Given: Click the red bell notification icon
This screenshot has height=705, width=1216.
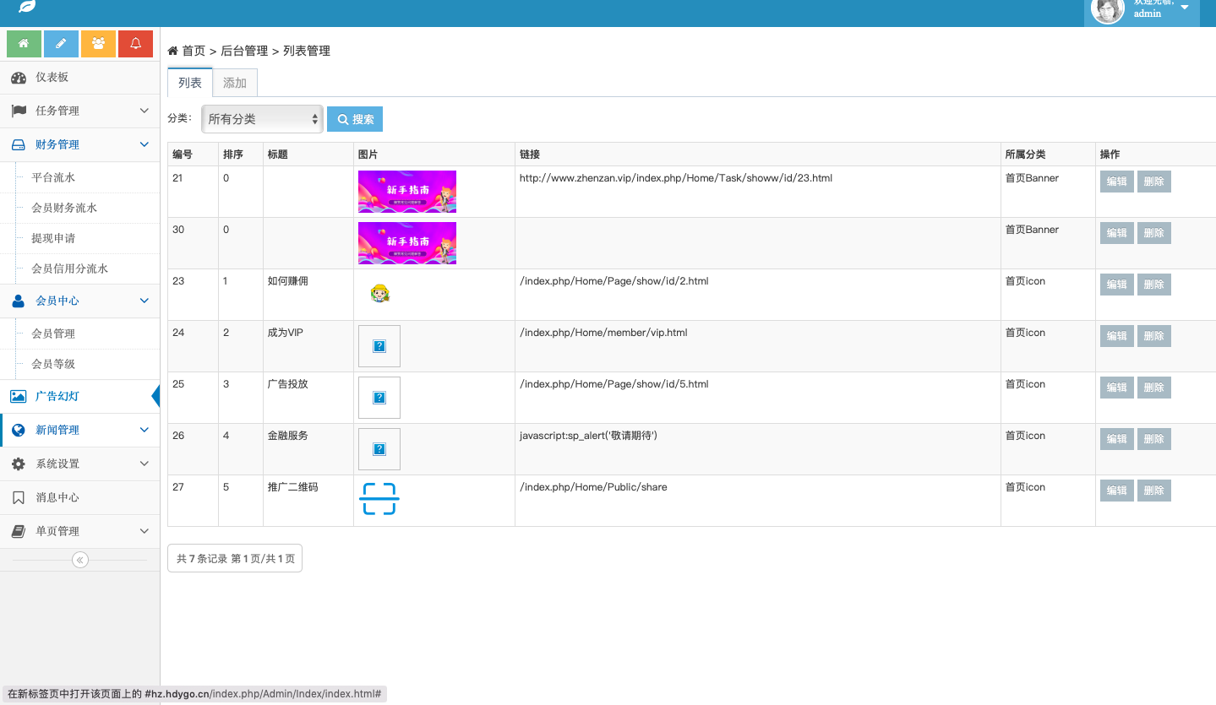Looking at the screenshot, I should click(x=135, y=44).
